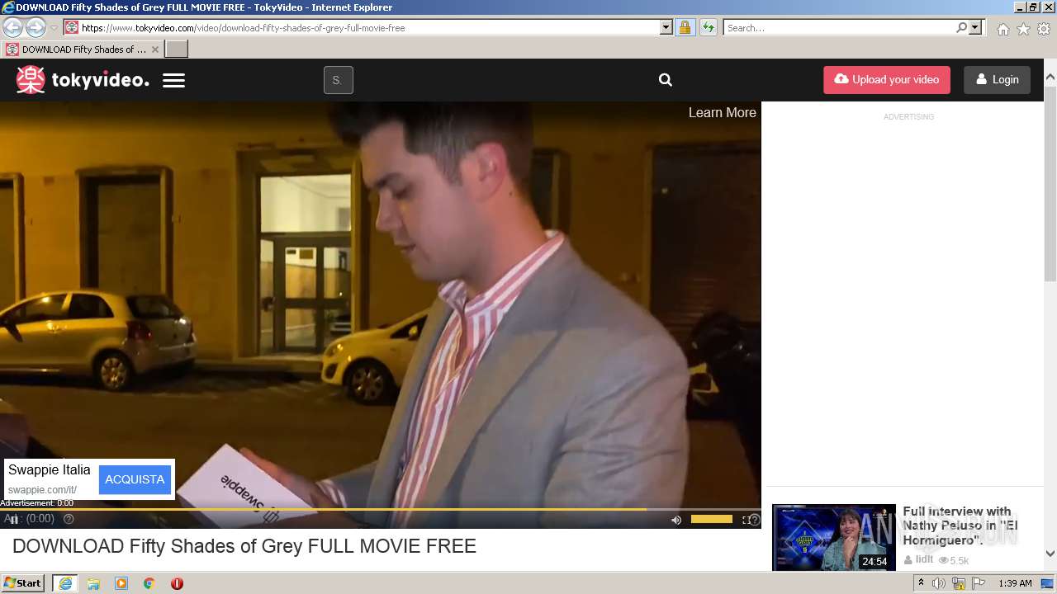Click the system tray volume icon
Viewport: 1057px width, 594px height.
pyautogui.click(x=939, y=583)
